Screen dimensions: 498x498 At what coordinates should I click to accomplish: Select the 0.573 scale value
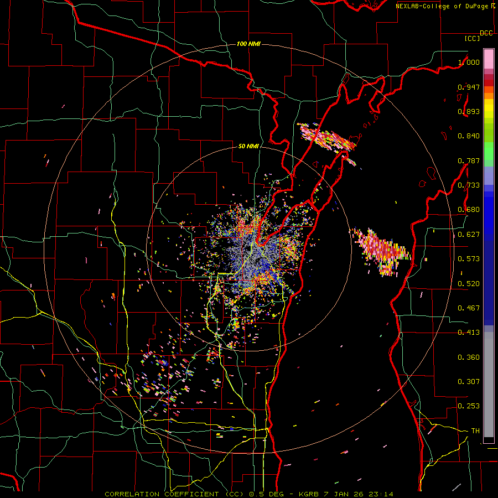(469, 259)
